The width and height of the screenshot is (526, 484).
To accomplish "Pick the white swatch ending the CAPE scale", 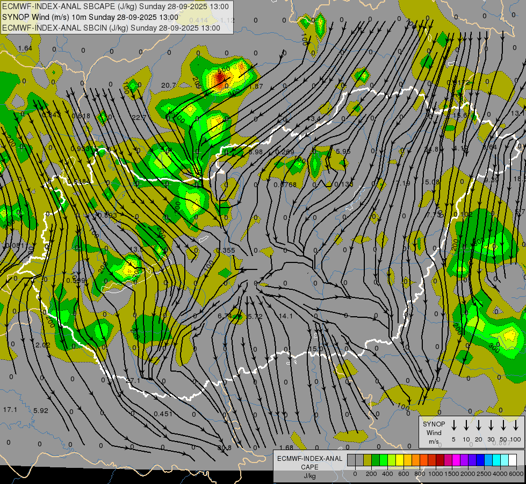I will [513, 460].
